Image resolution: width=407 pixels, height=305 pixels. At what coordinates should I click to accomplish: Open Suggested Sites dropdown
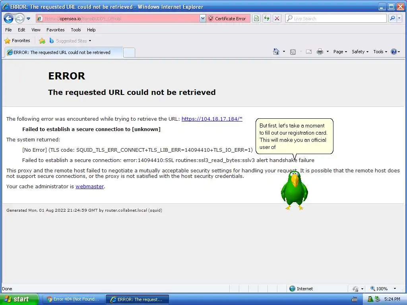pos(70,41)
